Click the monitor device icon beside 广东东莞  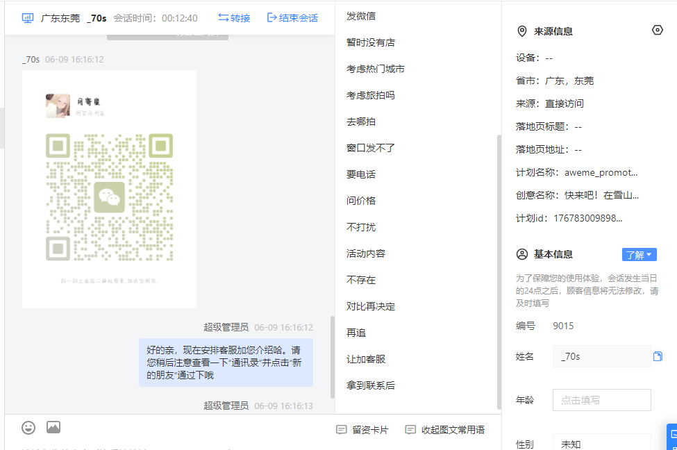click(28, 18)
